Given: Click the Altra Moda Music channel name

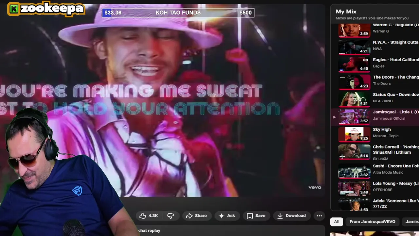Looking at the screenshot, I should click(x=388, y=172).
